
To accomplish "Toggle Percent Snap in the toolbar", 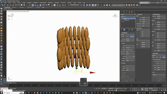I will tap(63, 5).
